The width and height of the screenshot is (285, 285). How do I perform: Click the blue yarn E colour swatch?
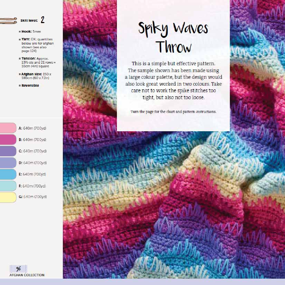(x=8, y=174)
